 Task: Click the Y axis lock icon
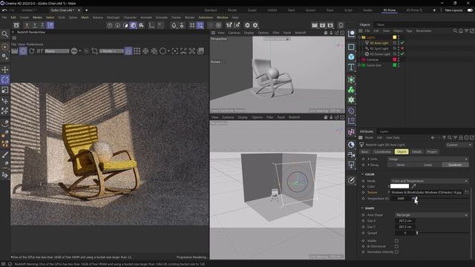point(35,25)
